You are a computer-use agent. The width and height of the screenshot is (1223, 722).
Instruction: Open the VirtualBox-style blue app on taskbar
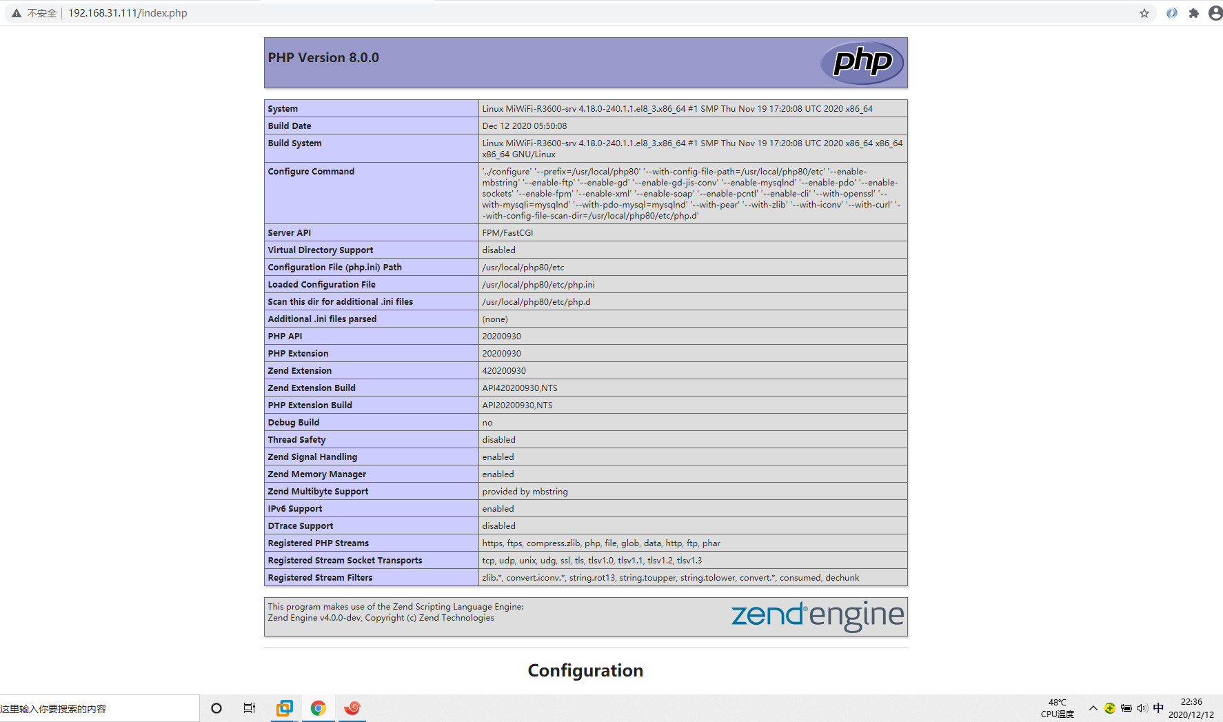(284, 708)
